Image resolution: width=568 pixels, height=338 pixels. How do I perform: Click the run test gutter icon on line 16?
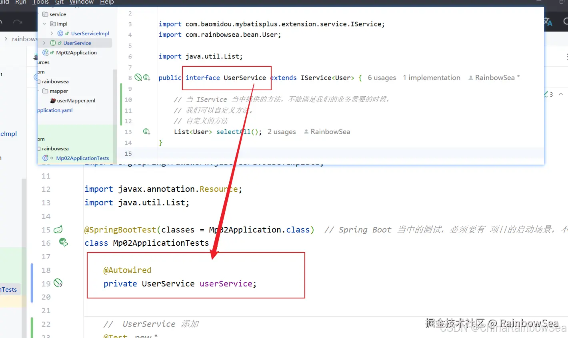pyautogui.click(x=63, y=242)
